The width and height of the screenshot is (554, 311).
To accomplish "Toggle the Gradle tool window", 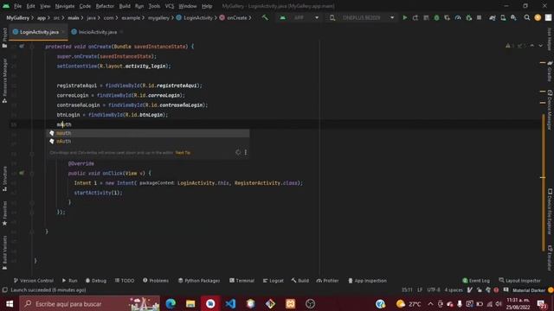I will click(550, 71).
